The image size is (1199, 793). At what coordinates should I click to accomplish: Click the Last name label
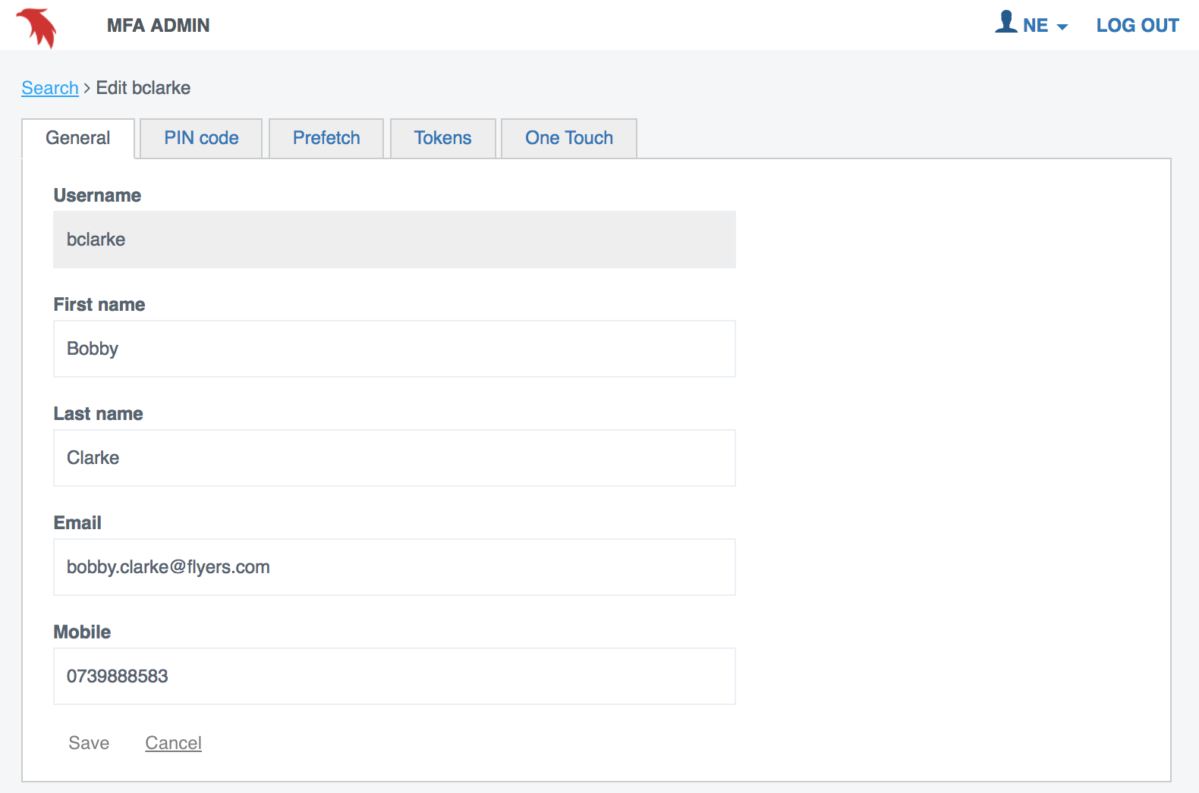99,414
